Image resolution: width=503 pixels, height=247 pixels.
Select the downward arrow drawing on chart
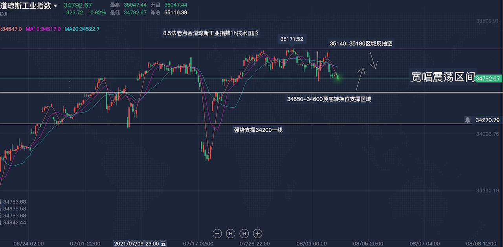tap(373, 60)
